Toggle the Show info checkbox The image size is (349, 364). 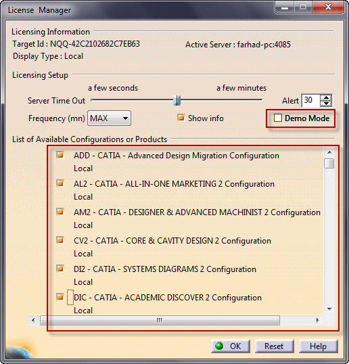pos(181,118)
